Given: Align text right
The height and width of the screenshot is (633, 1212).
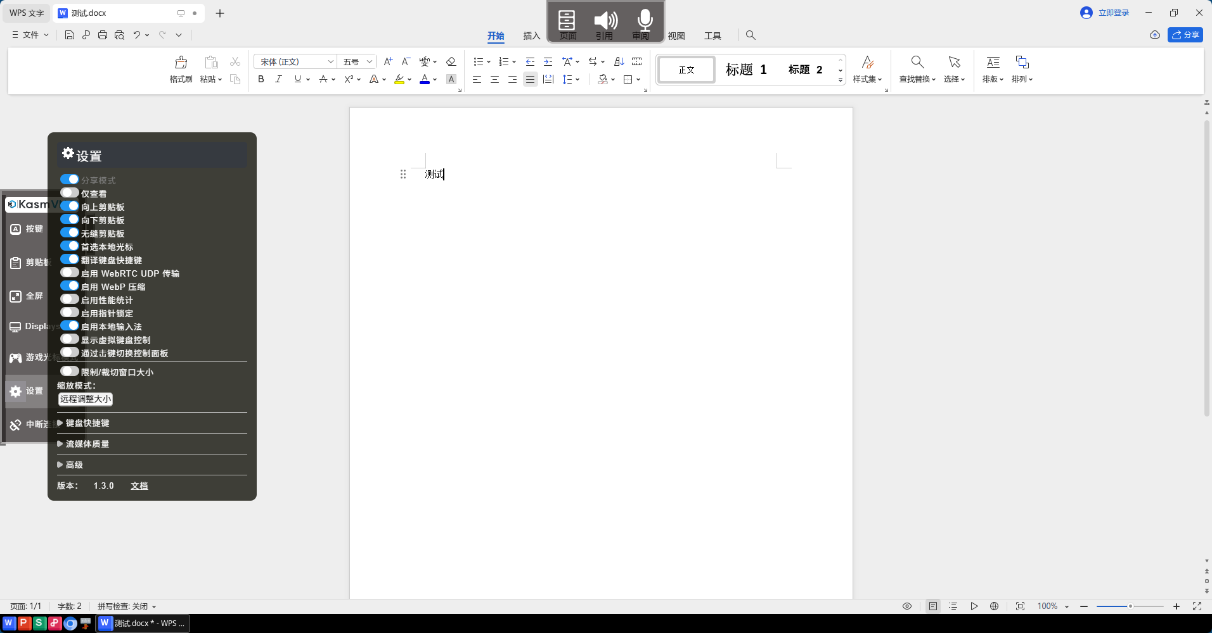Looking at the screenshot, I should click(x=512, y=79).
